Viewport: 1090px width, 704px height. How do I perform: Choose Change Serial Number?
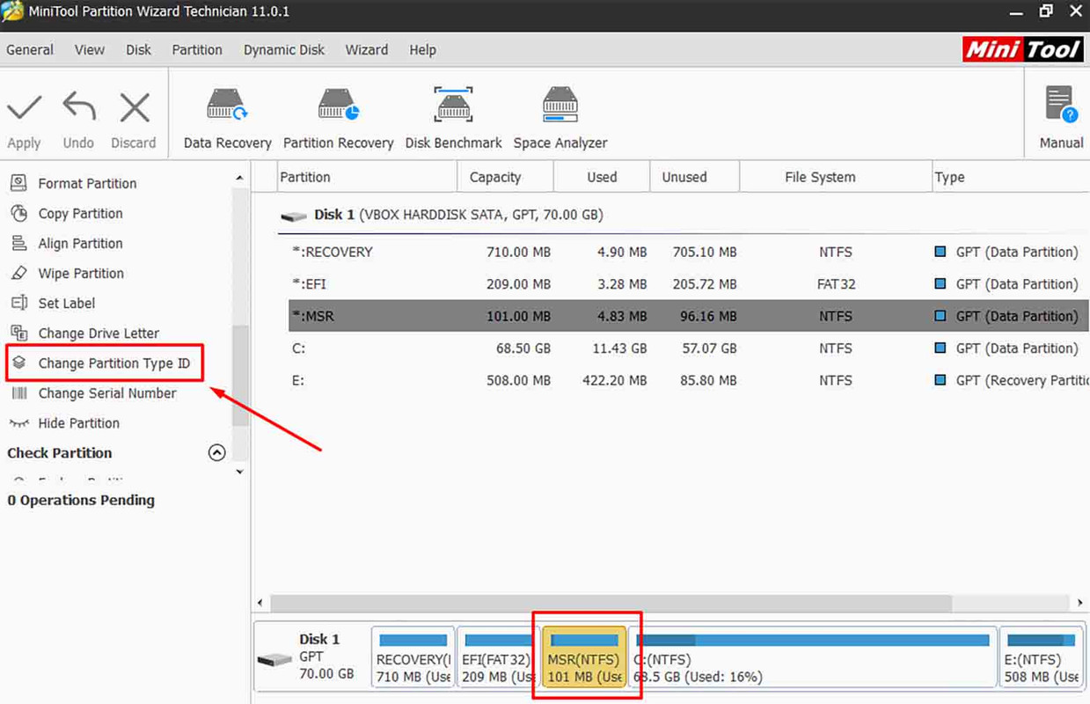pyautogui.click(x=107, y=392)
